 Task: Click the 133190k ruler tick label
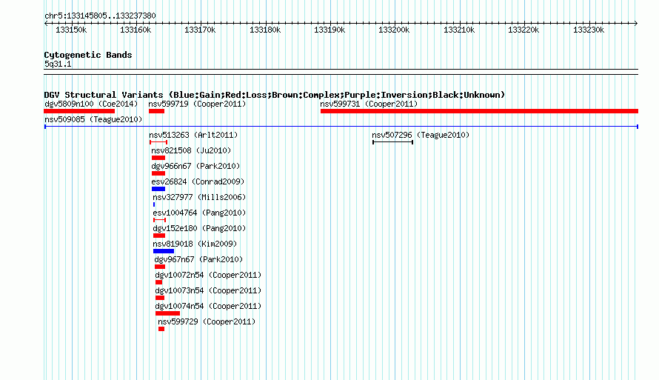click(x=329, y=30)
